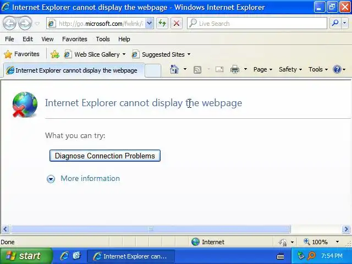Click the 7:54 PM system clock

coord(332,256)
